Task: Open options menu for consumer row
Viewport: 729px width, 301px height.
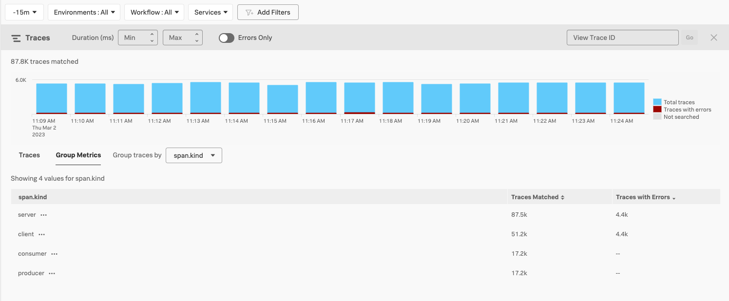Action: click(x=55, y=254)
